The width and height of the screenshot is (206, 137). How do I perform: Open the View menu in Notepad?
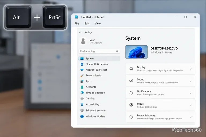pos(98,24)
